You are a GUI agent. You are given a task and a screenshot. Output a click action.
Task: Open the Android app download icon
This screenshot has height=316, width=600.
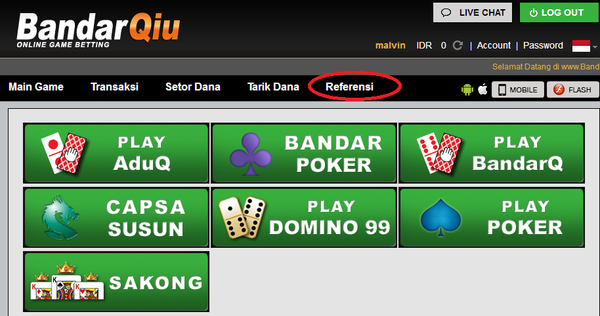(x=467, y=89)
